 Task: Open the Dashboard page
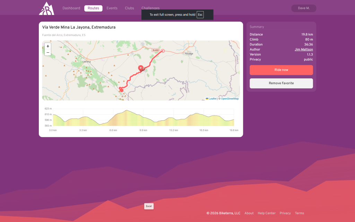[71, 8]
